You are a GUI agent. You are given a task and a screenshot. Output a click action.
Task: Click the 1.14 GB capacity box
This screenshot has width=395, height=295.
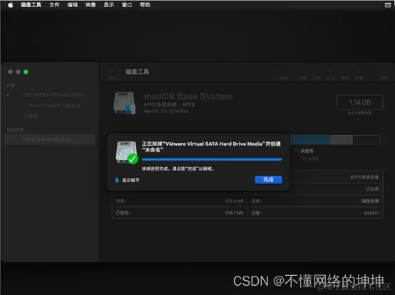pyautogui.click(x=360, y=102)
